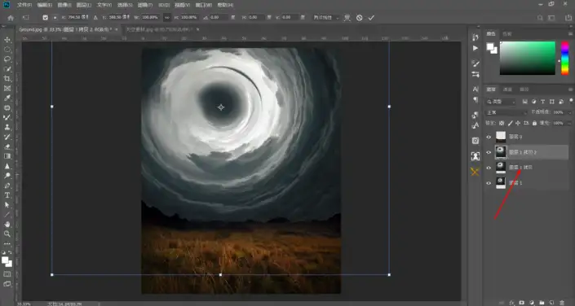The width and height of the screenshot is (575, 306).
Task: Commit the transform with the checkmark
Action: coord(371,18)
